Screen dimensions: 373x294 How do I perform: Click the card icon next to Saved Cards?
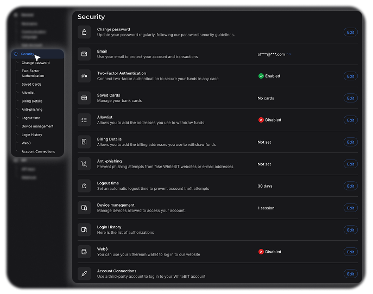click(x=84, y=98)
